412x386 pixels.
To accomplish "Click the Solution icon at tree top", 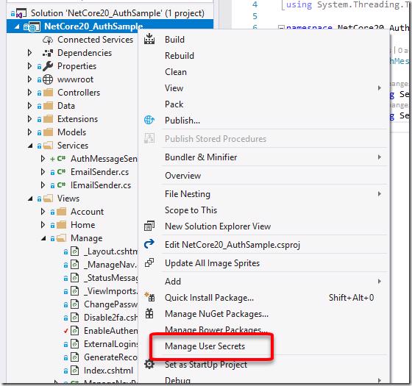I will [21, 13].
